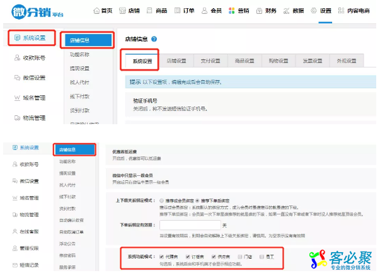Switch to the 外观设置 tab
The width and height of the screenshot is (380, 273).
(347, 61)
